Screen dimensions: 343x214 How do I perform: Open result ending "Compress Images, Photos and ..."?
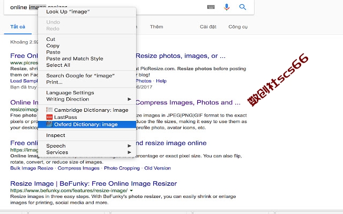(x=188, y=102)
